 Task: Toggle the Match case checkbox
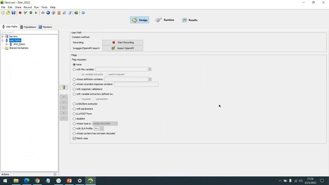(x=74, y=138)
